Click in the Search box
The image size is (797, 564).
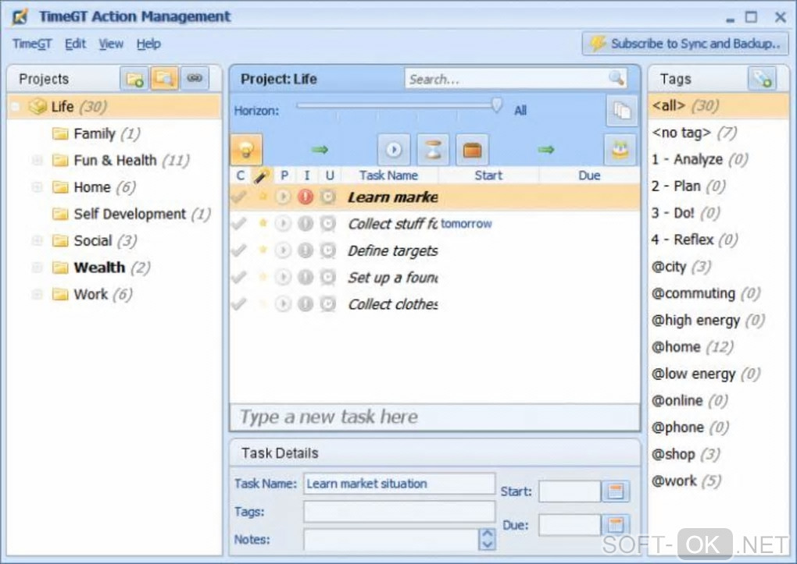pyautogui.click(x=509, y=79)
